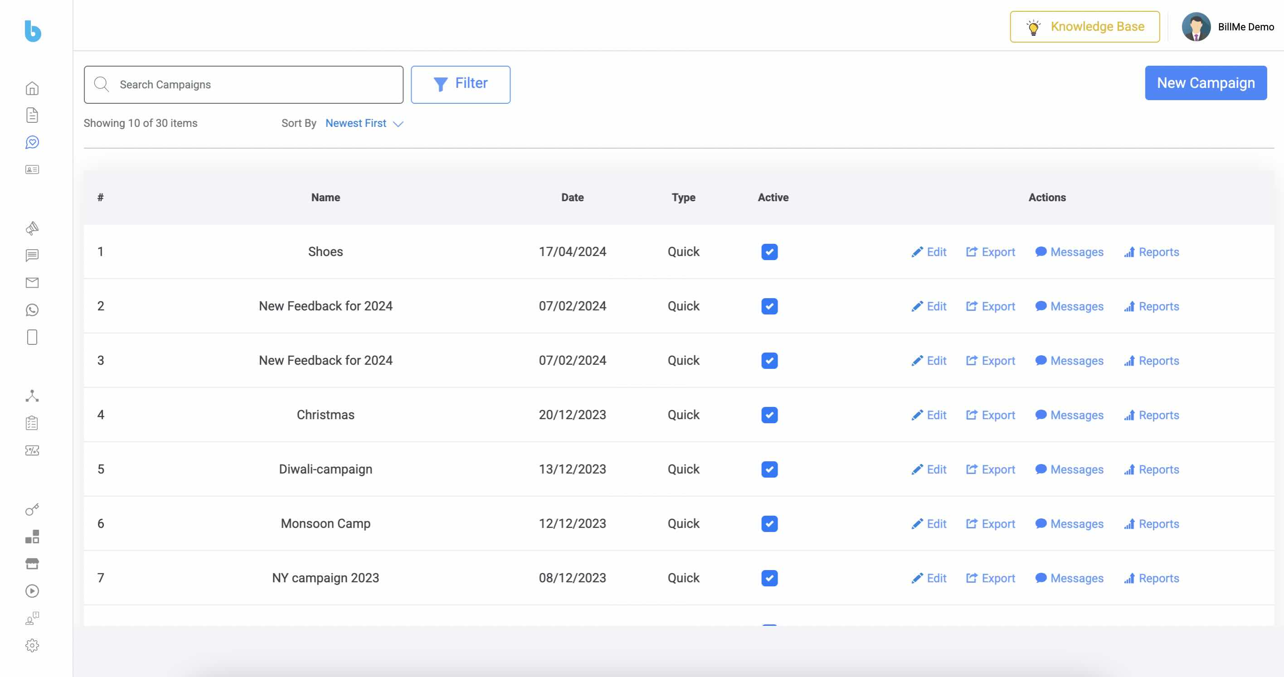Click the key icon in sidebar
This screenshot has height=677, width=1284.
32,509
